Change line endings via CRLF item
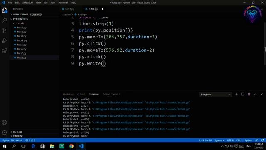The height and width of the screenshot is (150, 266). (239, 140)
